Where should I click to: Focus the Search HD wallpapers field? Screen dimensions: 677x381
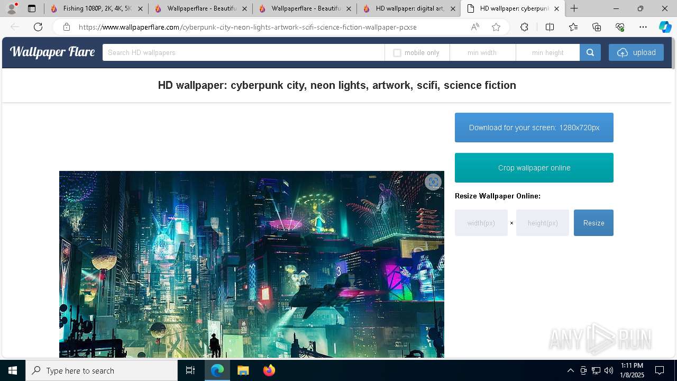pyautogui.click(x=243, y=52)
